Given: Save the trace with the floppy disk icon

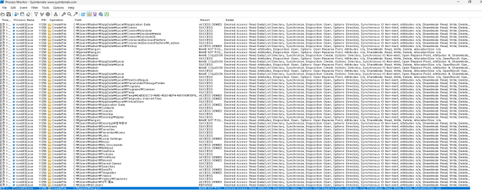Looking at the screenshot, I should pyautogui.click(x=9, y=14).
